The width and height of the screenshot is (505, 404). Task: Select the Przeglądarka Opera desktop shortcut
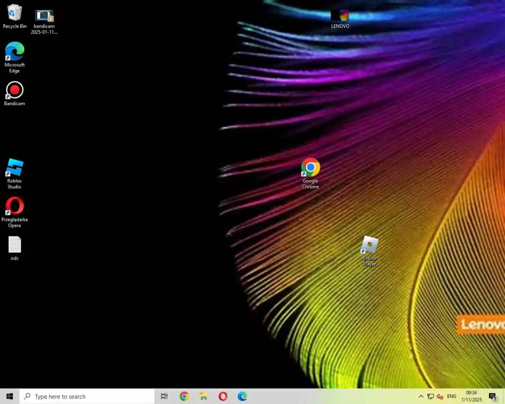15,212
